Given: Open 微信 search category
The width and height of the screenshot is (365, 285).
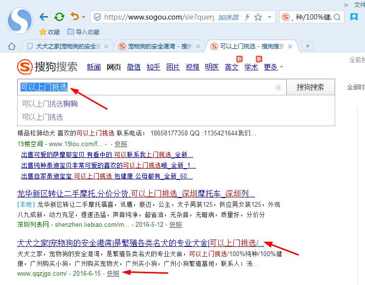Looking at the screenshot, I should [x=134, y=67].
